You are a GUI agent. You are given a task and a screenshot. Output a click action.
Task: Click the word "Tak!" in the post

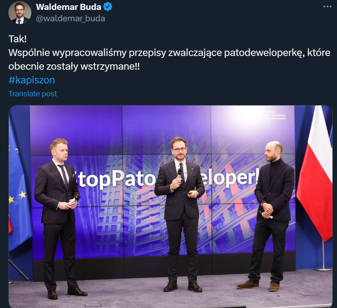18,39
